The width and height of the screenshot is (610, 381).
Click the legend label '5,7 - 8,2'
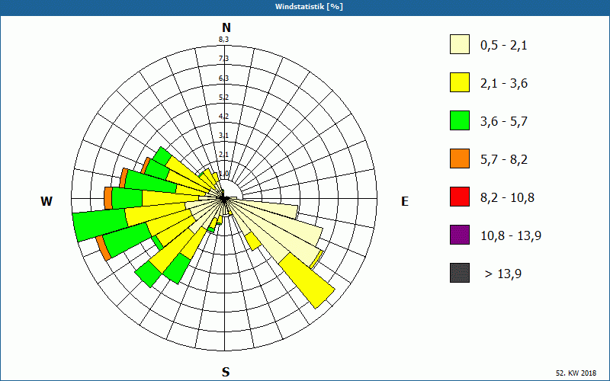(x=504, y=160)
